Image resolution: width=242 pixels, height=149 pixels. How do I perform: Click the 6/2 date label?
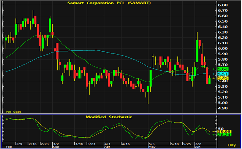coord(198,144)
